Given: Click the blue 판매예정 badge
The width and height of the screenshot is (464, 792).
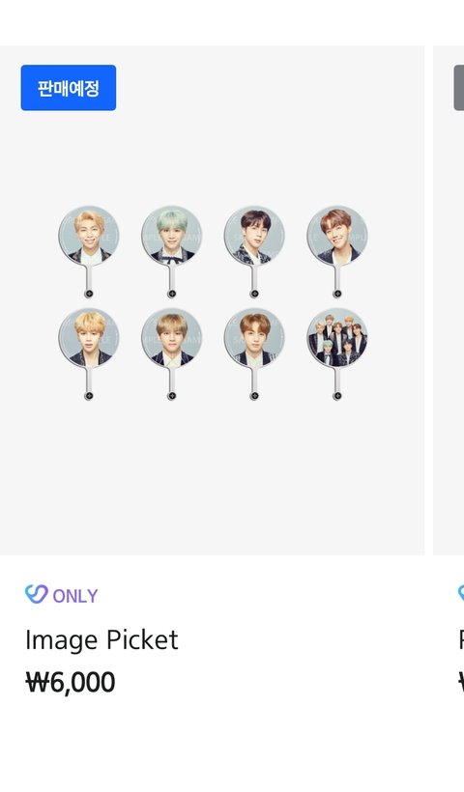Looking at the screenshot, I should [69, 87].
